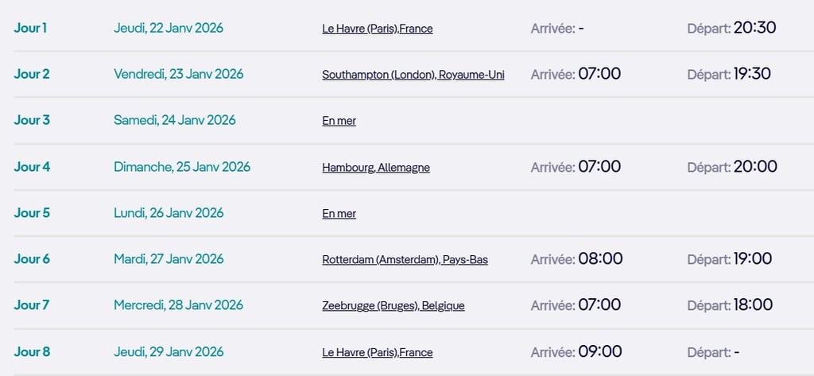Open Rotterdam (Amsterdam), Pays-Bas port link
814x376 pixels.
[405, 259]
